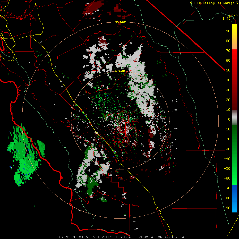Click the 30 value on velocity scale
The width and height of the screenshot is (239, 239).
tap(228, 90)
